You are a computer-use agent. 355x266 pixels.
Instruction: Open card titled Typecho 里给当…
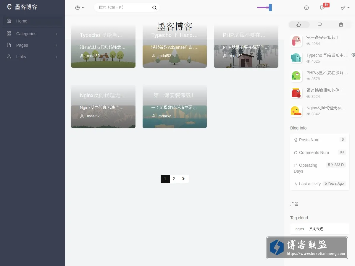pyautogui.click(x=101, y=35)
